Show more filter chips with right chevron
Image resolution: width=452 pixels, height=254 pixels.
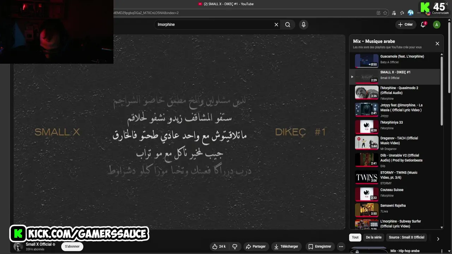coord(438,239)
